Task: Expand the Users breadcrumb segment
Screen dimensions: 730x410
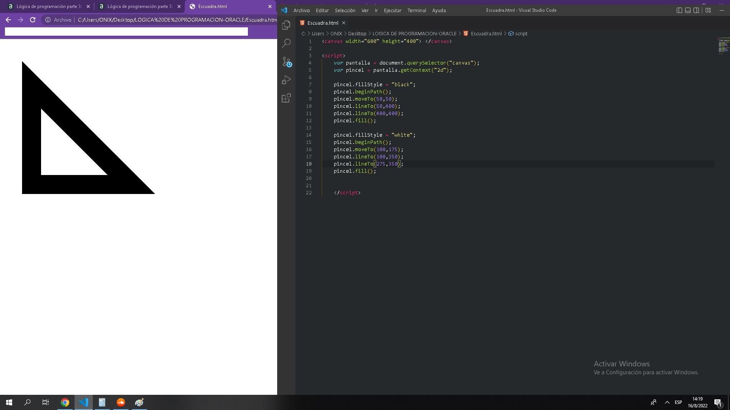Action: [318, 33]
